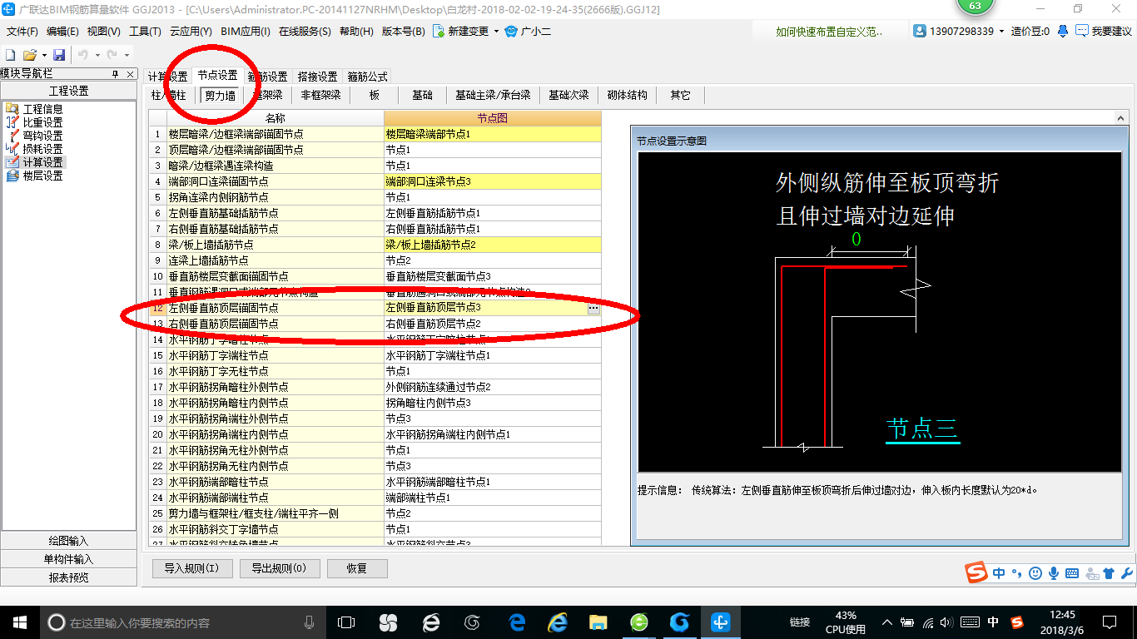Click the 导出规则(O) button
Screen dimensions: 1137x639
[x=279, y=568]
